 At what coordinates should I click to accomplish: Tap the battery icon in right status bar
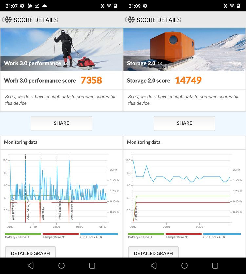point(238,6)
